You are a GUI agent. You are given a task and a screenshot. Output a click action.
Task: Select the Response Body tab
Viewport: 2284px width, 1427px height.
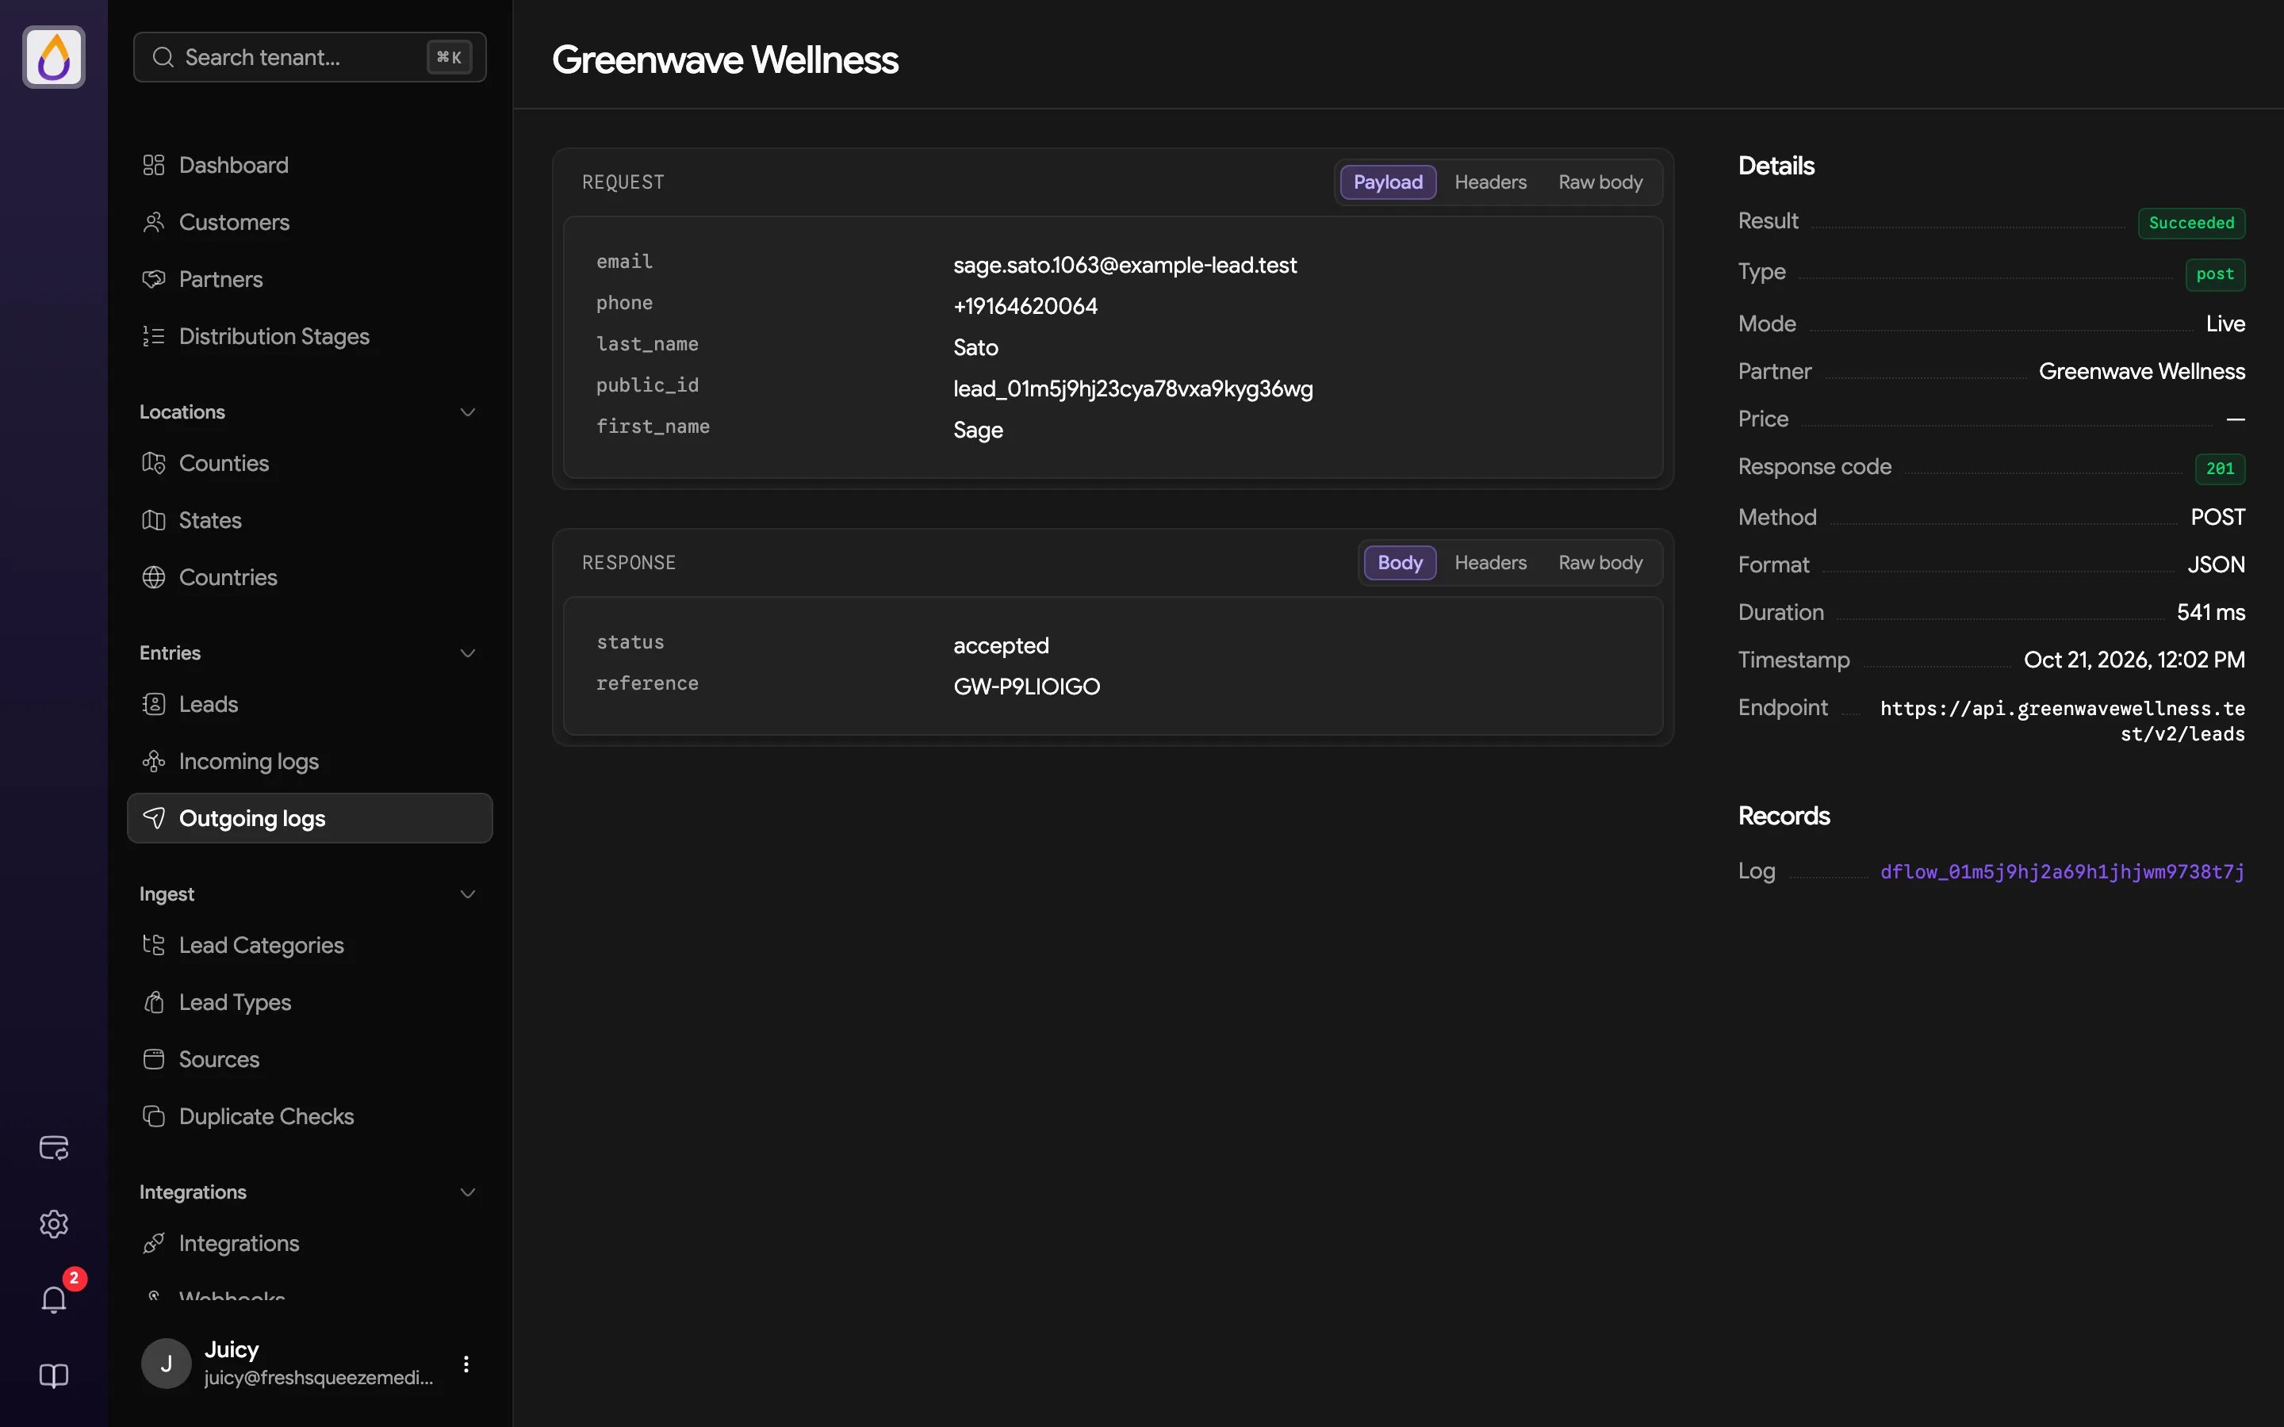tap(1400, 563)
